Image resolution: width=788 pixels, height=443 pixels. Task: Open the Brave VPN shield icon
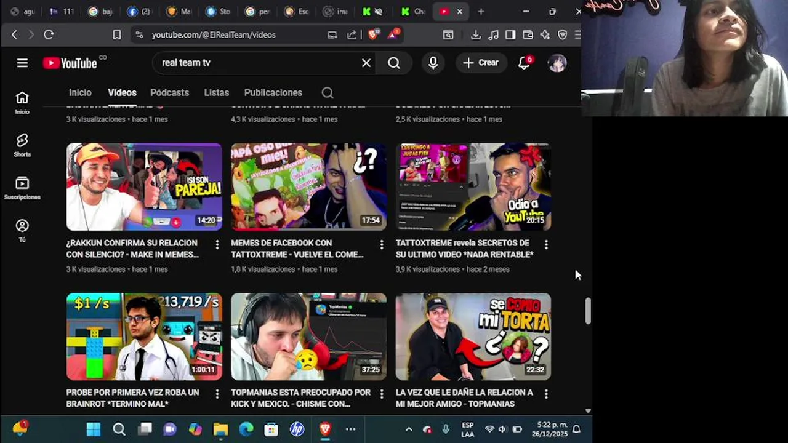pos(562,35)
